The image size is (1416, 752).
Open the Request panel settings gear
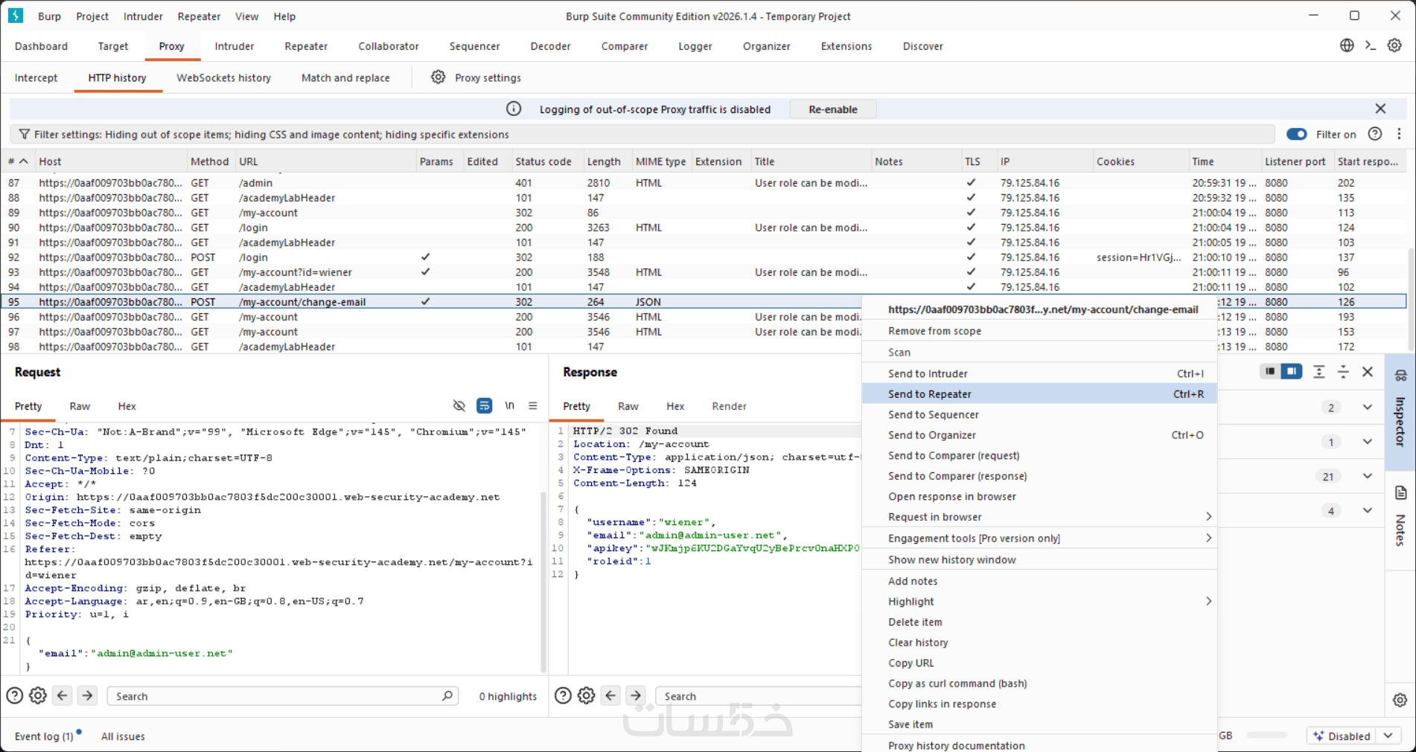click(38, 696)
